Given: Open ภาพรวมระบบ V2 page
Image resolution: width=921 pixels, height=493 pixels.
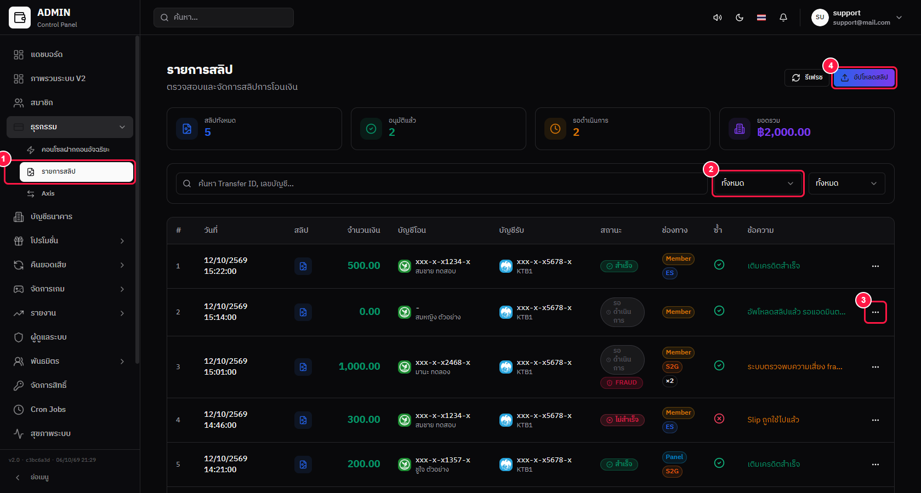Looking at the screenshot, I should [x=70, y=79].
